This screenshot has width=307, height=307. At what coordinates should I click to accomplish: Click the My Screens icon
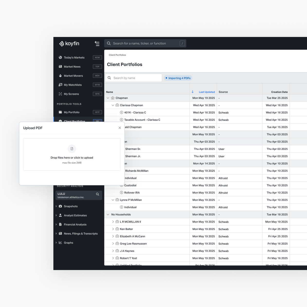(x=60, y=94)
